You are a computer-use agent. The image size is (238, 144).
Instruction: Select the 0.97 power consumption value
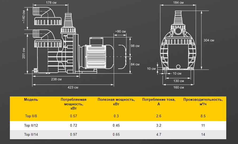(x=73, y=135)
